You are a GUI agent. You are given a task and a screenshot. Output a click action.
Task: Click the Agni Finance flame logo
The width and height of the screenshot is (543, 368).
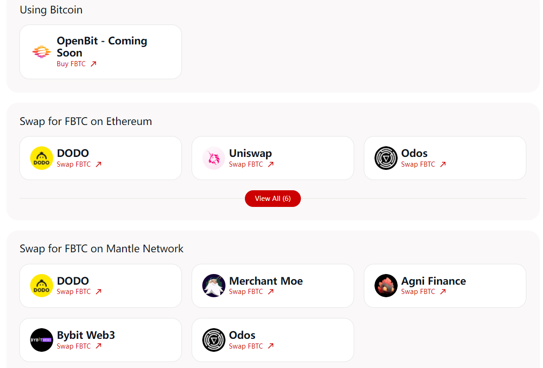pyautogui.click(x=386, y=286)
